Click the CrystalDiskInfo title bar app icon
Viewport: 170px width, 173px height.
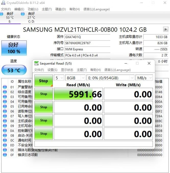tap(3, 3)
